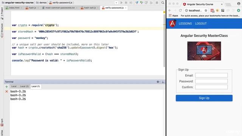Click the dark grid extension icon

tap(223, 10)
